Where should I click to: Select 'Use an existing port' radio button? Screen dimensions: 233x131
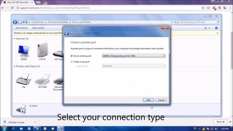[72, 56]
